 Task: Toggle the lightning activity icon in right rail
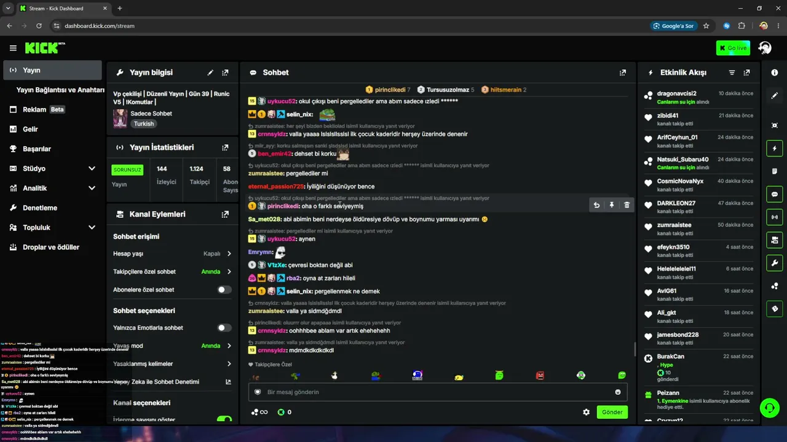coord(775,149)
